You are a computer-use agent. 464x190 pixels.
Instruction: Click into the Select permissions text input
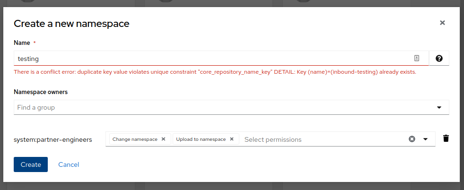coord(322,139)
